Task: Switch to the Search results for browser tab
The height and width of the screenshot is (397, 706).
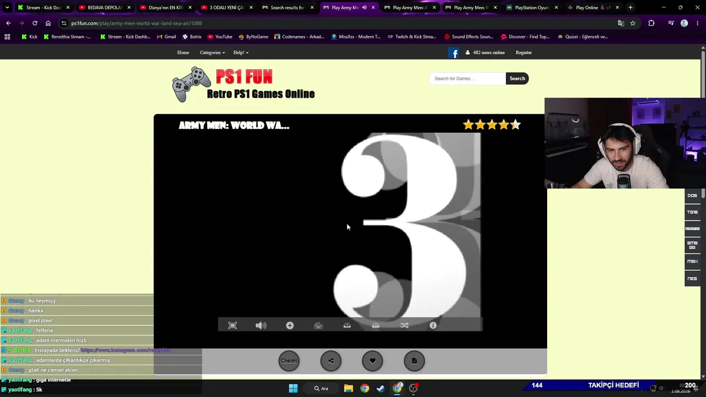Action: (287, 8)
